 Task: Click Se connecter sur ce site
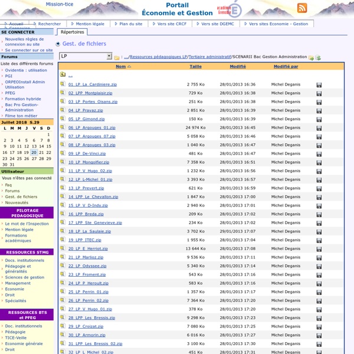pyautogui.click(x=29, y=50)
